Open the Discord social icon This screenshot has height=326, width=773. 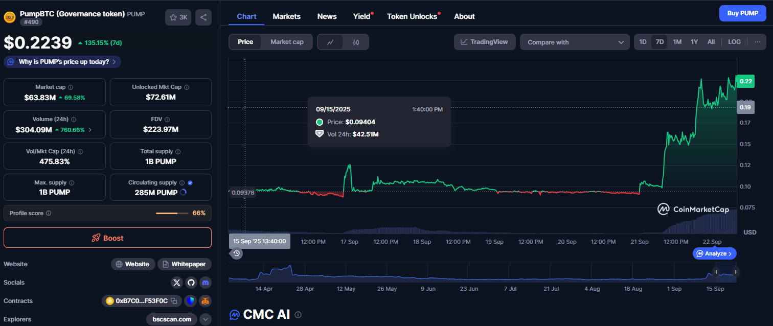206,283
